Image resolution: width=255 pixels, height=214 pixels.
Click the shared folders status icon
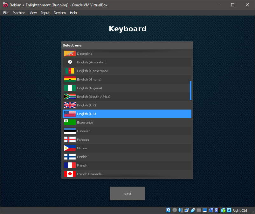pyautogui.click(x=199, y=210)
